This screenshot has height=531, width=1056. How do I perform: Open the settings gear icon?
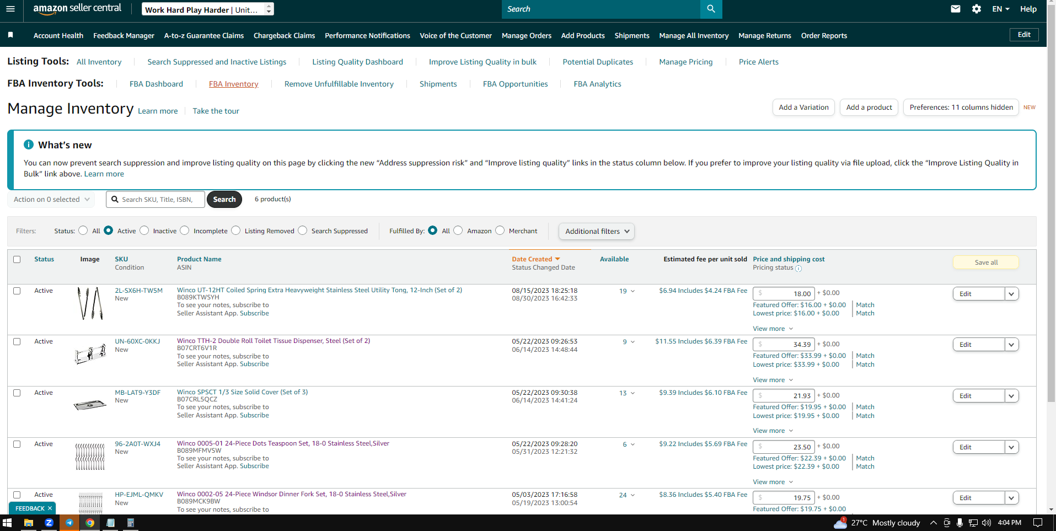[x=977, y=9]
